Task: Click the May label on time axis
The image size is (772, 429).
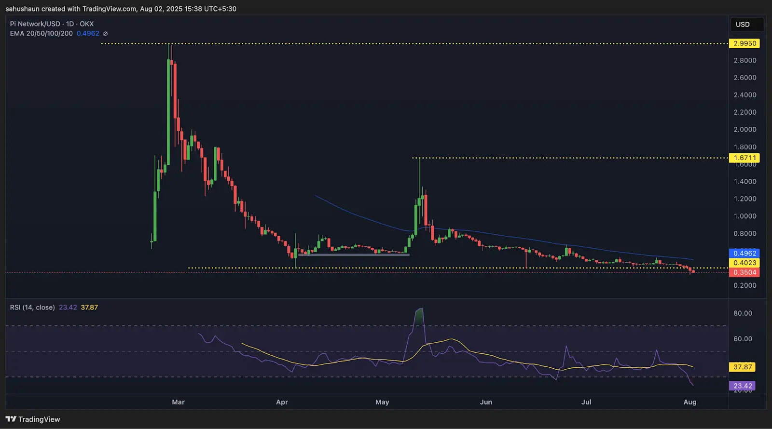Action: [x=382, y=402]
